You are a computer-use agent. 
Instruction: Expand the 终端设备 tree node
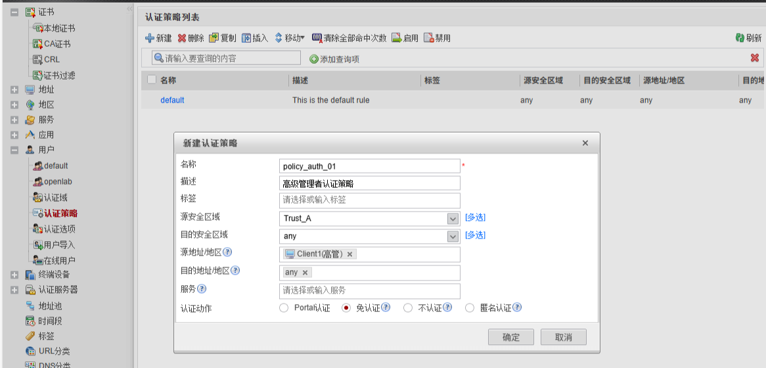[14, 275]
